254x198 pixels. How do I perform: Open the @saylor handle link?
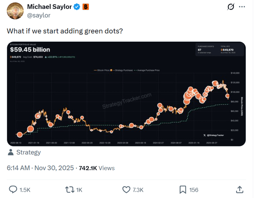click(x=38, y=15)
